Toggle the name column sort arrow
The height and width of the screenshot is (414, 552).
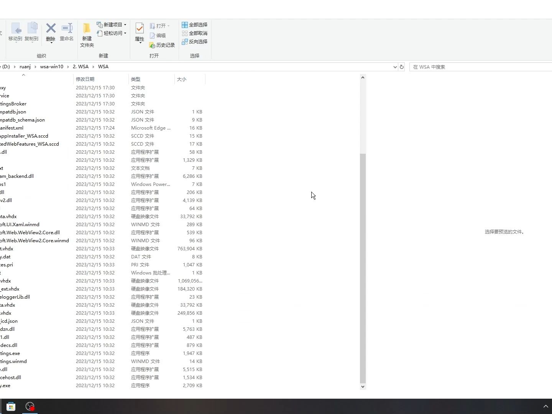[x=23, y=75]
